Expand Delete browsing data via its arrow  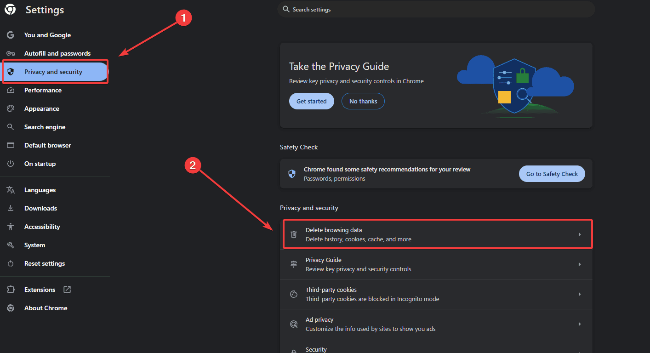coord(580,234)
